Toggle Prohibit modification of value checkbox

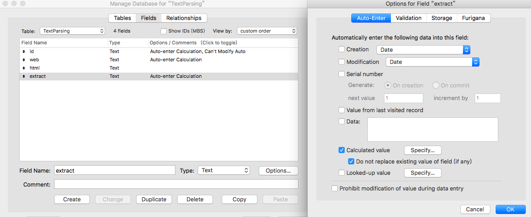click(335, 188)
